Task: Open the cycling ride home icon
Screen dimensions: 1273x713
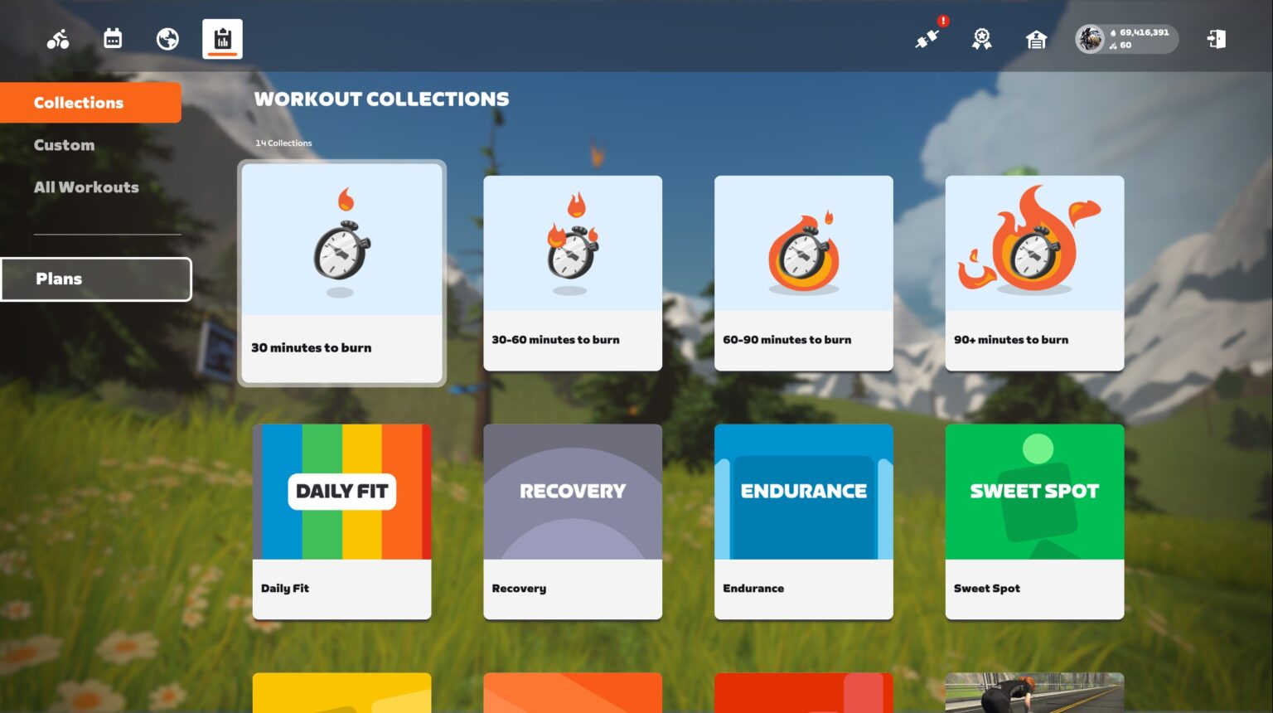Action: (58, 39)
